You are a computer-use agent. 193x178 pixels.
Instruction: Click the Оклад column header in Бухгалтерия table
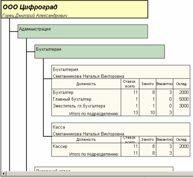[x=182, y=84]
